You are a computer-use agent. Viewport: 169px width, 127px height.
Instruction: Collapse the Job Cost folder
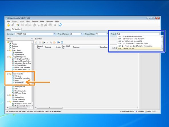pos(8,95)
